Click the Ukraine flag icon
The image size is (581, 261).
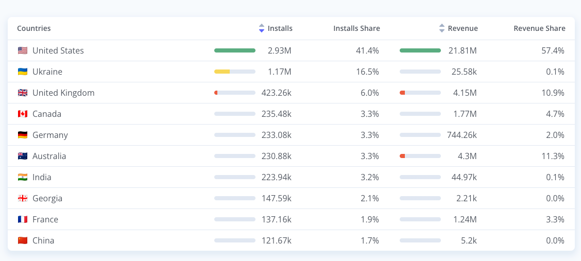pyautogui.click(x=23, y=72)
